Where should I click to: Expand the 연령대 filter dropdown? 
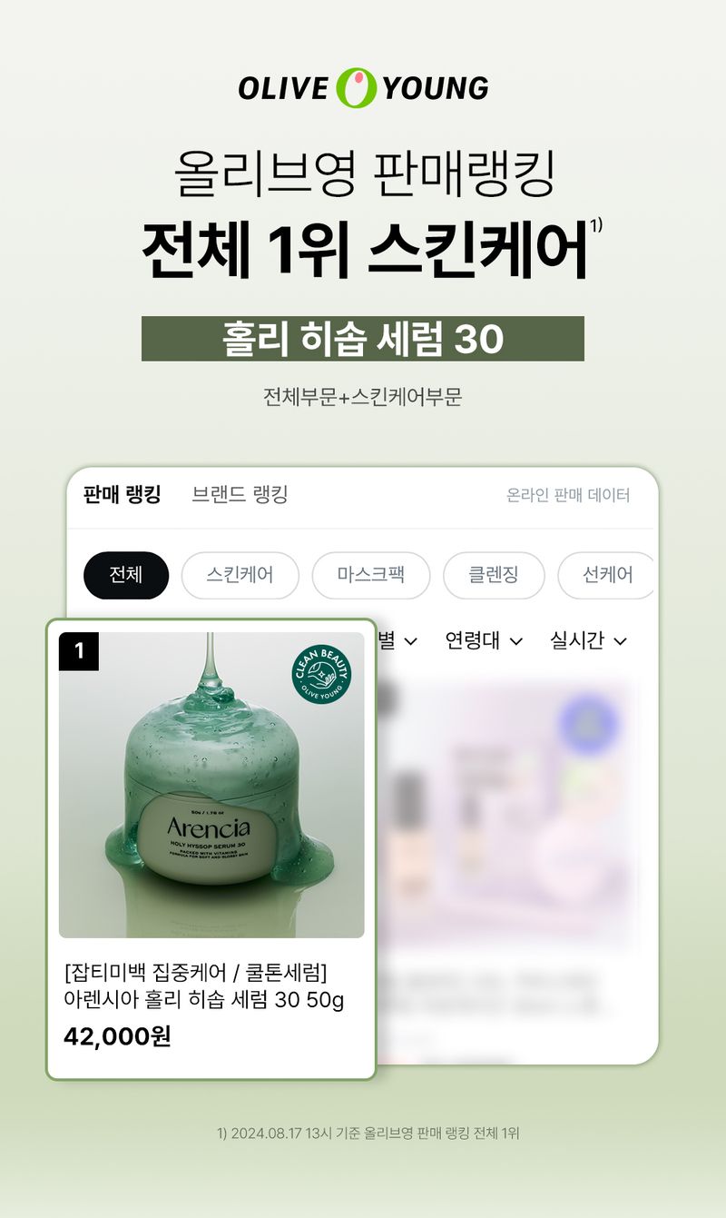pos(484,640)
